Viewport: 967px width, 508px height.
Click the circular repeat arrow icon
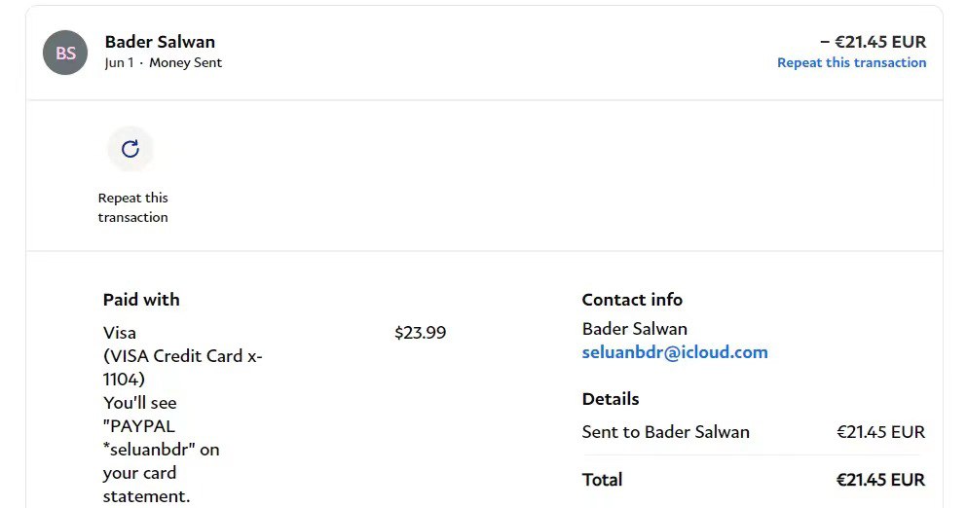coord(130,149)
